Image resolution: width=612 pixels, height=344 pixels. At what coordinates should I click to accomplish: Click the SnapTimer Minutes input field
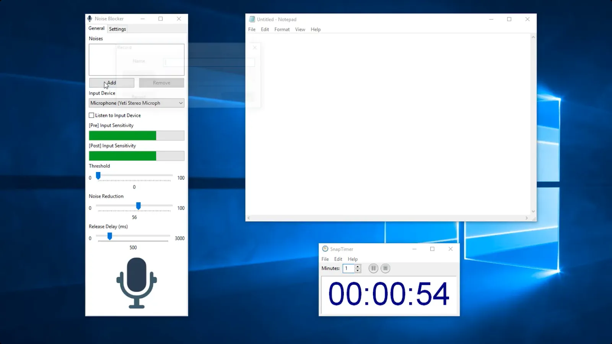pyautogui.click(x=349, y=268)
